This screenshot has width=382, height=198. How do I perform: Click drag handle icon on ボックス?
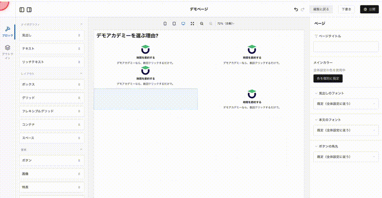tap(79, 84)
